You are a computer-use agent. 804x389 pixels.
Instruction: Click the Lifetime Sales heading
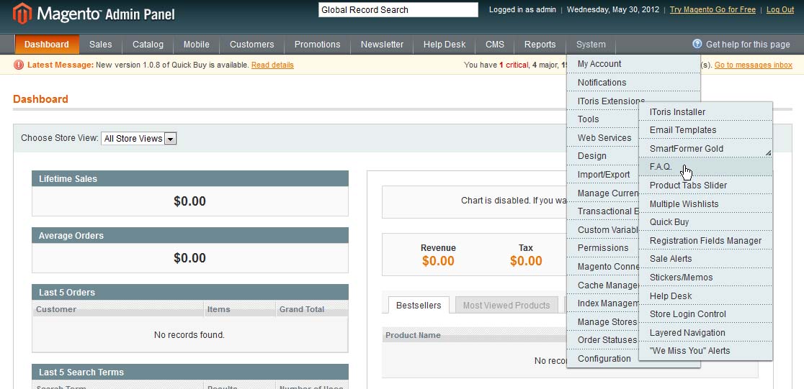(x=190, y=178)
